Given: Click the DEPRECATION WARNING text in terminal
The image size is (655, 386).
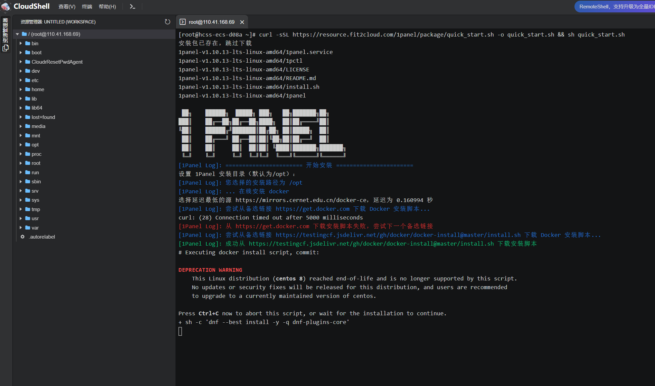Looking at the screenshot, I should [210, 270].
